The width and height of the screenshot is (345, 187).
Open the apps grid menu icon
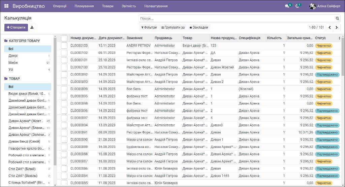(6, 6)
